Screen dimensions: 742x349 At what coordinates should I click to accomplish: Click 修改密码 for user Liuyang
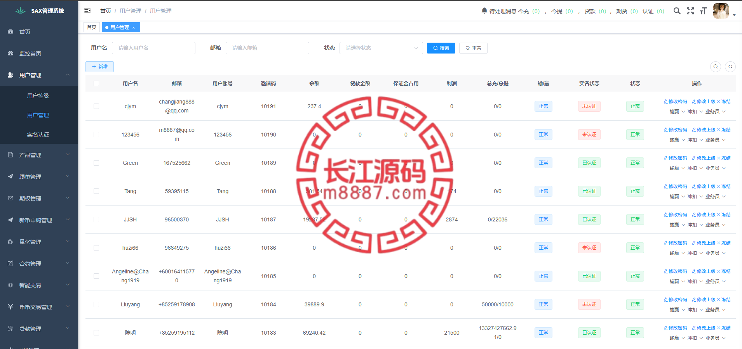(675, 300)
